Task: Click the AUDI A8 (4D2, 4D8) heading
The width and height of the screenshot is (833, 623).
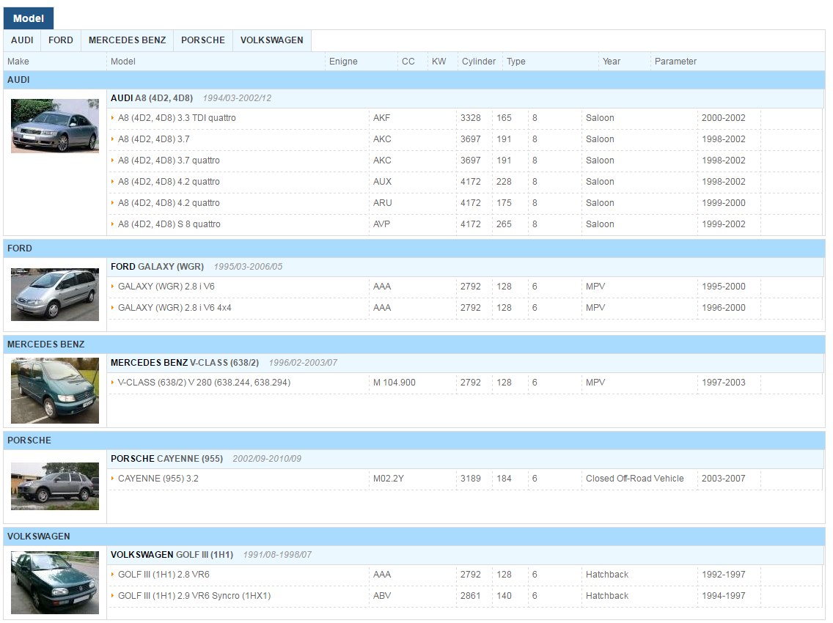Action: click(151, 98)
